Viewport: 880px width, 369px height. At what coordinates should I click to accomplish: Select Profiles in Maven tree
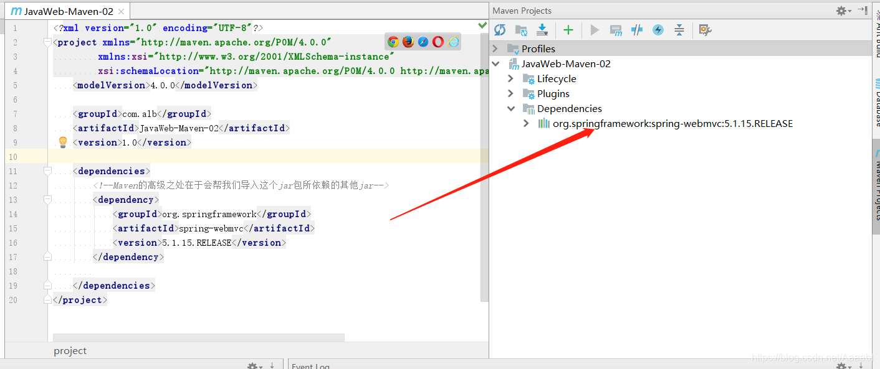(x=538, y=49)
